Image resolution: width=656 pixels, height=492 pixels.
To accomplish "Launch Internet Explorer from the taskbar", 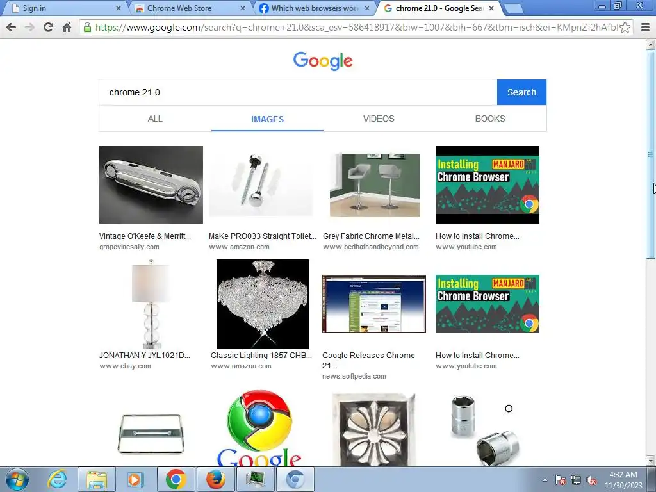I will coord(57,479).
